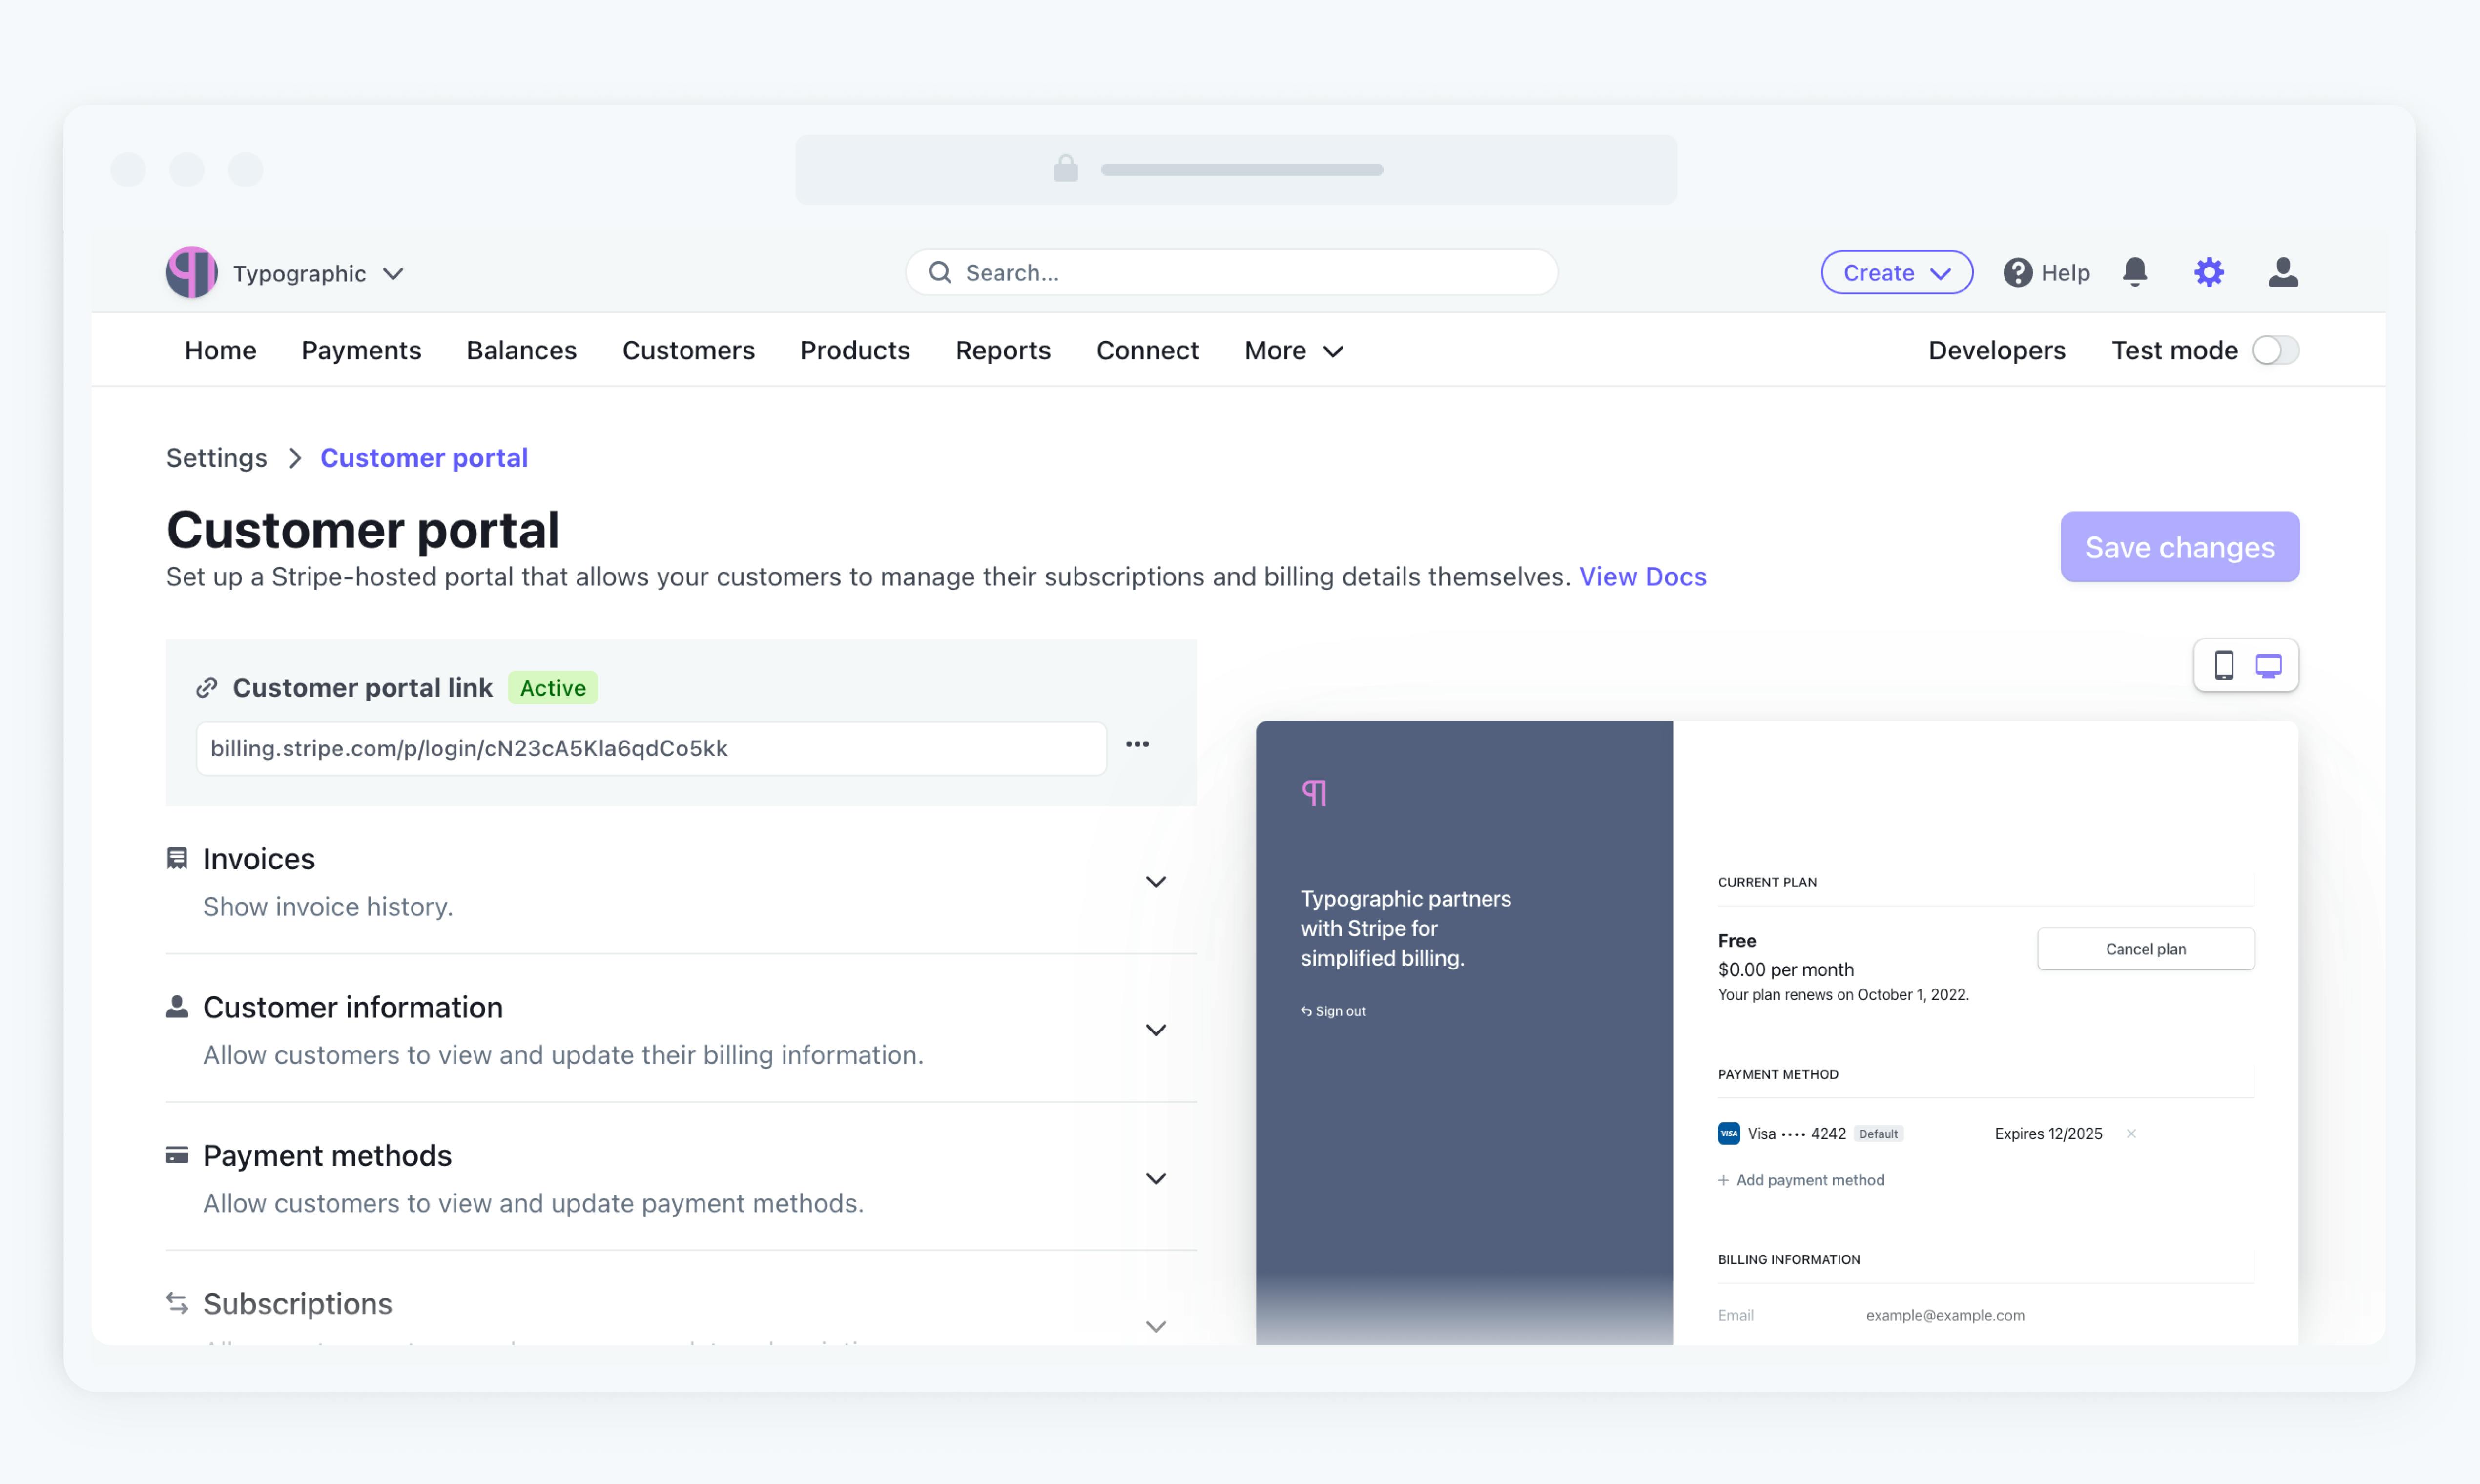
Task: Click the Customer information section heading
Action: (353, 1007)
